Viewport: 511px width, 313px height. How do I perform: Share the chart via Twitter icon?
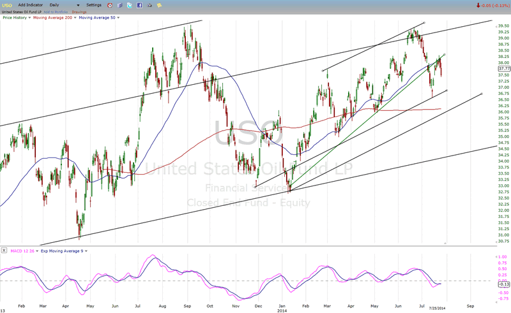[x=130, y=5]
